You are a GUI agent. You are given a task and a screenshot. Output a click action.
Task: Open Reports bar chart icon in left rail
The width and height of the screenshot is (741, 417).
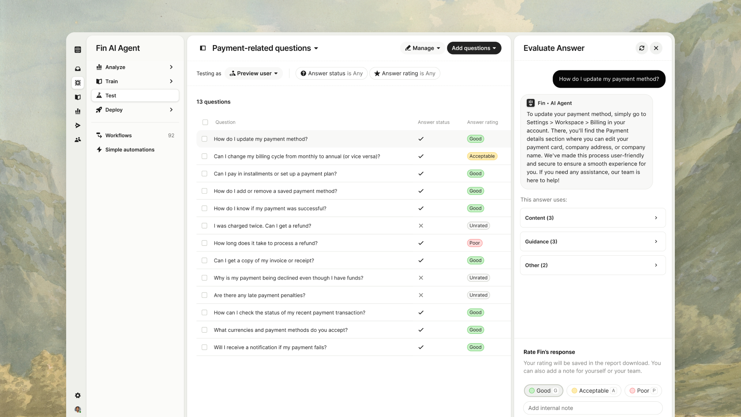click(x=78, y=111)
